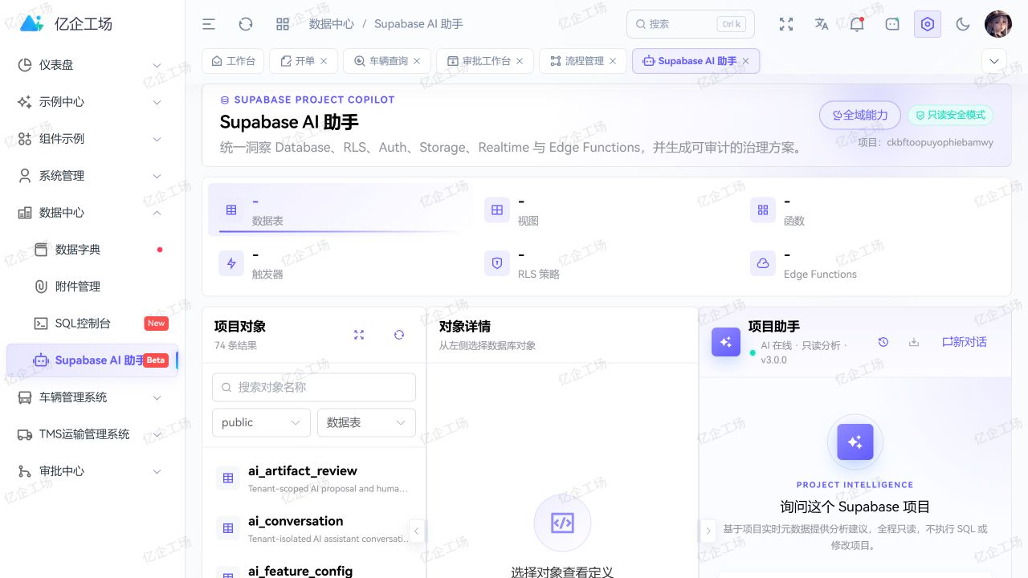The height and width of the screenshot is (578, 1028).
Task: Click the 搜索对象名称 input
Action: coord(314,387)
